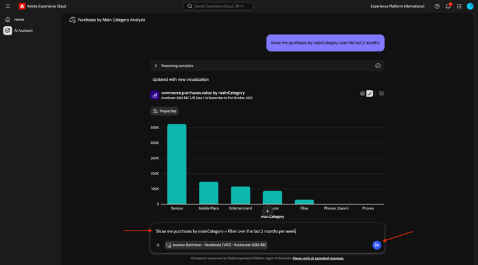Click the plus add-attachment button

coord(158,245)
